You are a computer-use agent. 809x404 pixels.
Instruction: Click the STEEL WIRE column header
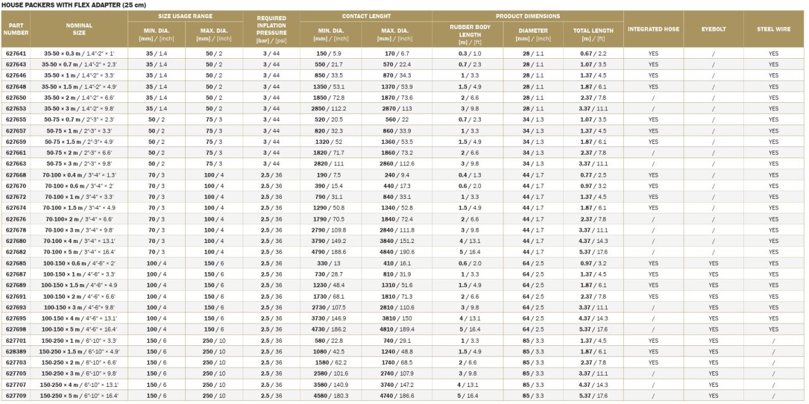(774, 29)
